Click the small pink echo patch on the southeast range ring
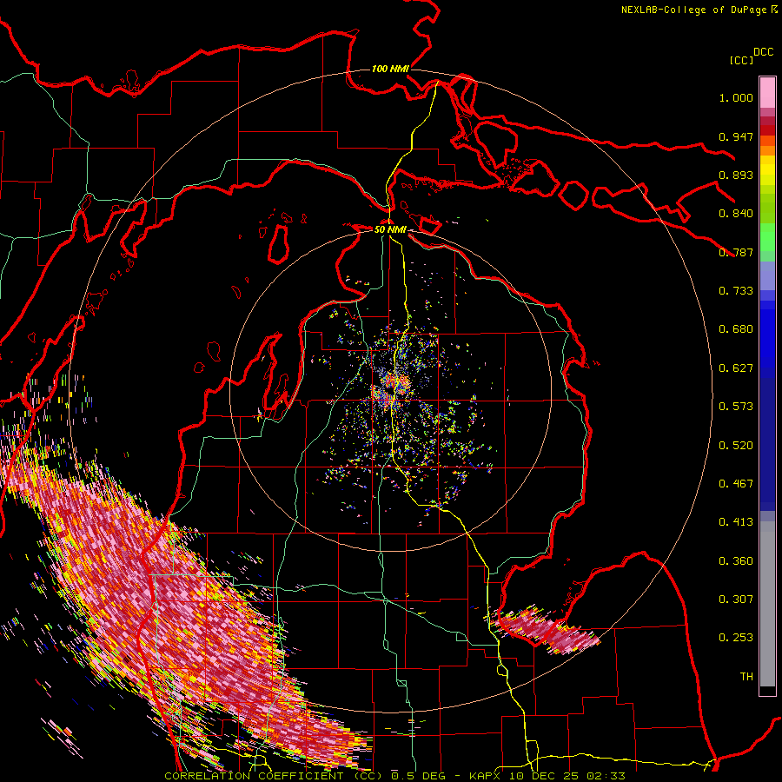This screenshot has height=782, width=782. pyautogui.click(x=547, y=629)
